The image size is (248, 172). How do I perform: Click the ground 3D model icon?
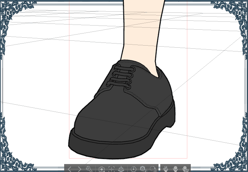(121, 169)
